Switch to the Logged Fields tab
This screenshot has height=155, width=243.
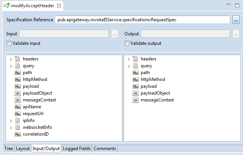point(76,149)
